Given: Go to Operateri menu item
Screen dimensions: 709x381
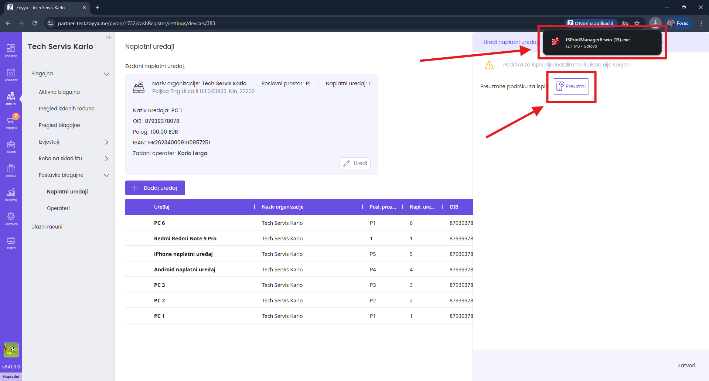Looking at the screenshot, I should click(58, 208).
